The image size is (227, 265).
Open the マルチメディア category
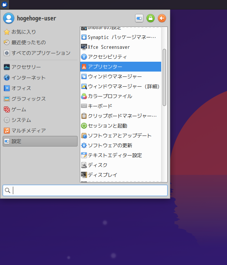pos(40,131)
